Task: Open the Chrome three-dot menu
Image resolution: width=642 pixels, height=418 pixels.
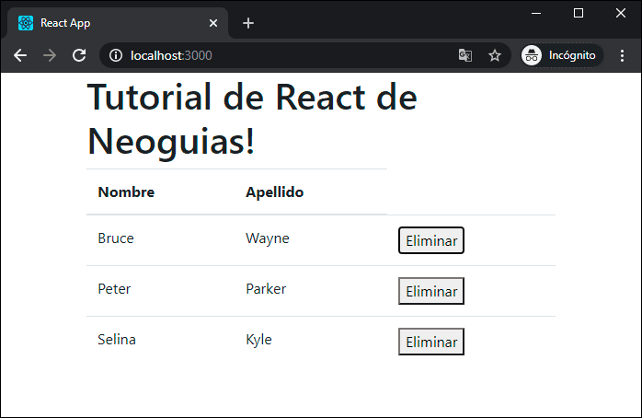Action: (622, 55)
